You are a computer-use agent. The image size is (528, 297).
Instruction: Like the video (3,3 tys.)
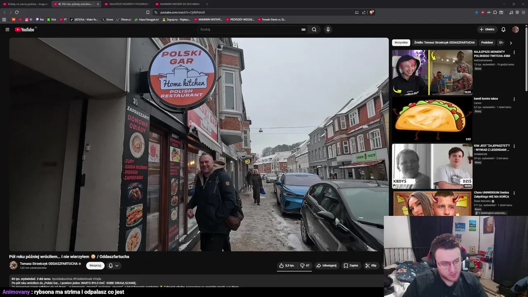coord(287,266)
